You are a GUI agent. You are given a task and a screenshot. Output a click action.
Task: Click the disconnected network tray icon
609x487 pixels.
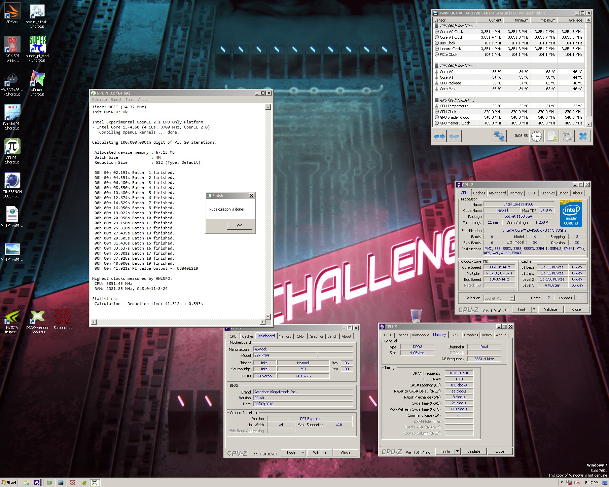[x=569, y=483]
